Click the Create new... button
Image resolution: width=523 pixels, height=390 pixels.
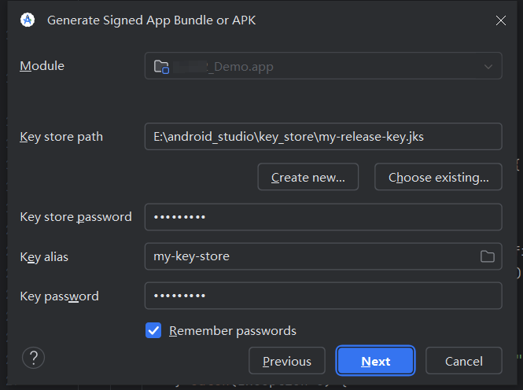pyautogui.click(x=308, y=177)
